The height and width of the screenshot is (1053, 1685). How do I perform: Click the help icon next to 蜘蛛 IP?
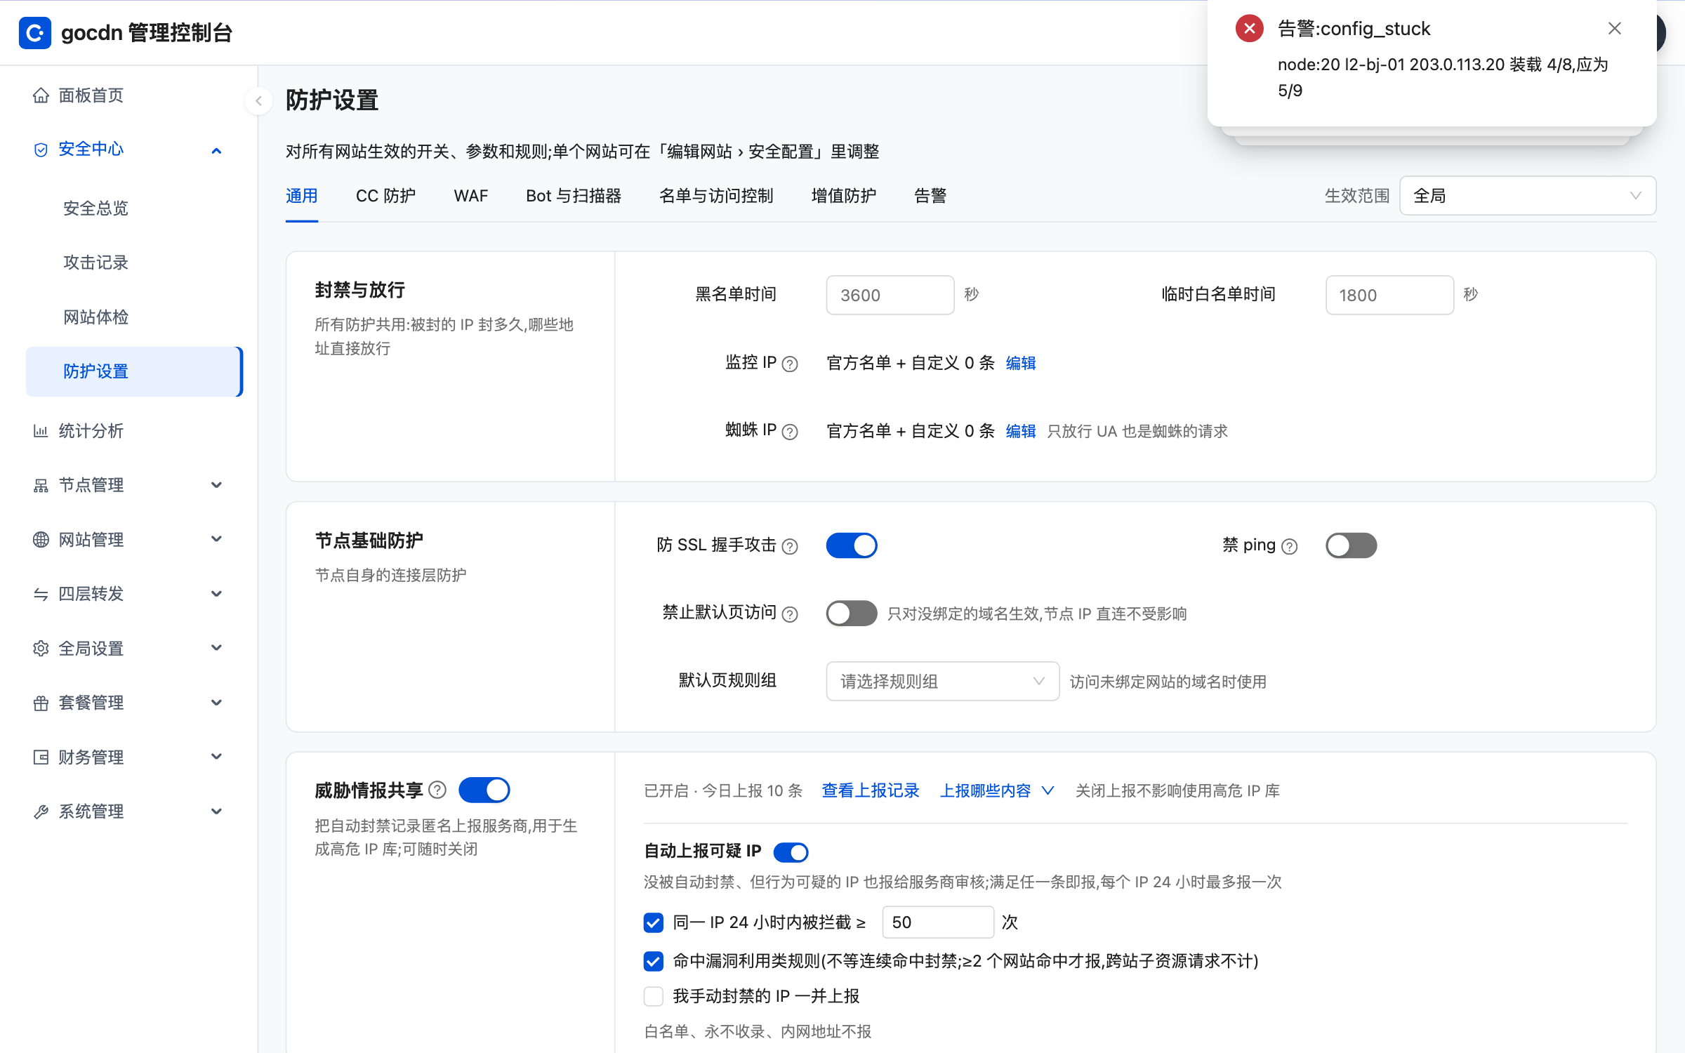point(790,432)
